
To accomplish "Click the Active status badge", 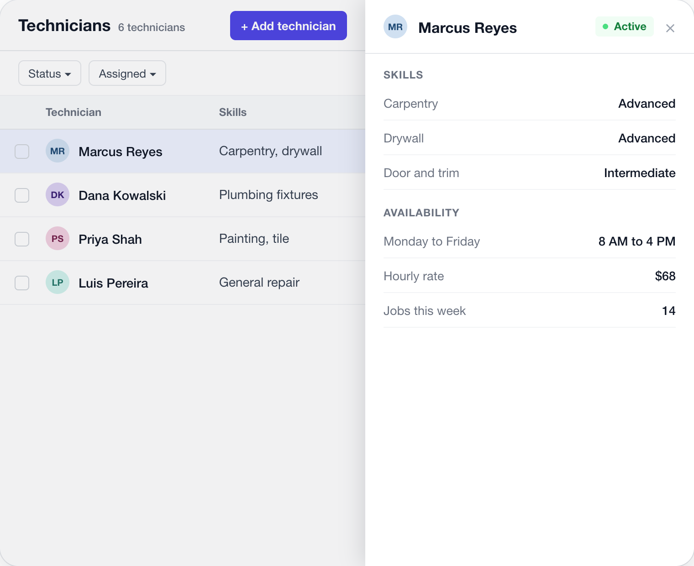I will tap(625, 26).
